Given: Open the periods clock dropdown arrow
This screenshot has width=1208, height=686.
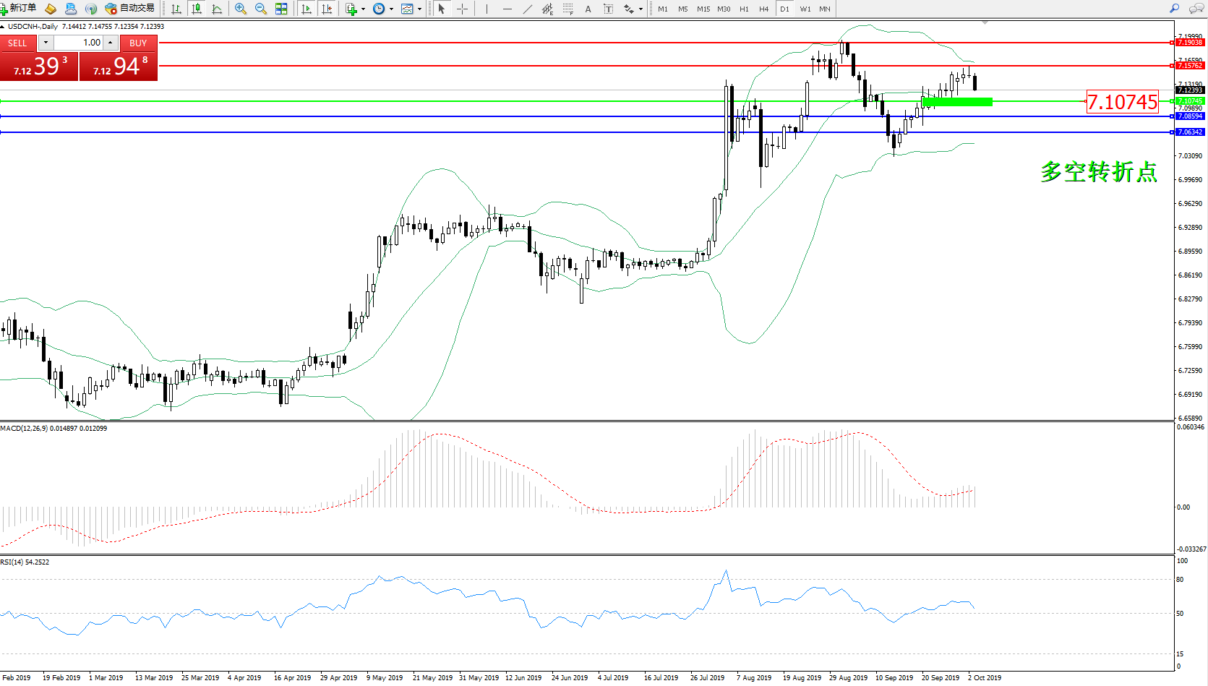Looking at the screenshot, I should tap(391, 9).
